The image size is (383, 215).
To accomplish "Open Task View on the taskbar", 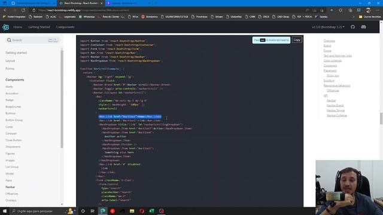I will tap(92, 211).
